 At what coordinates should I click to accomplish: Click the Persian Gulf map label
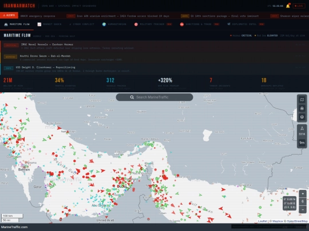(x=65, y=167)
